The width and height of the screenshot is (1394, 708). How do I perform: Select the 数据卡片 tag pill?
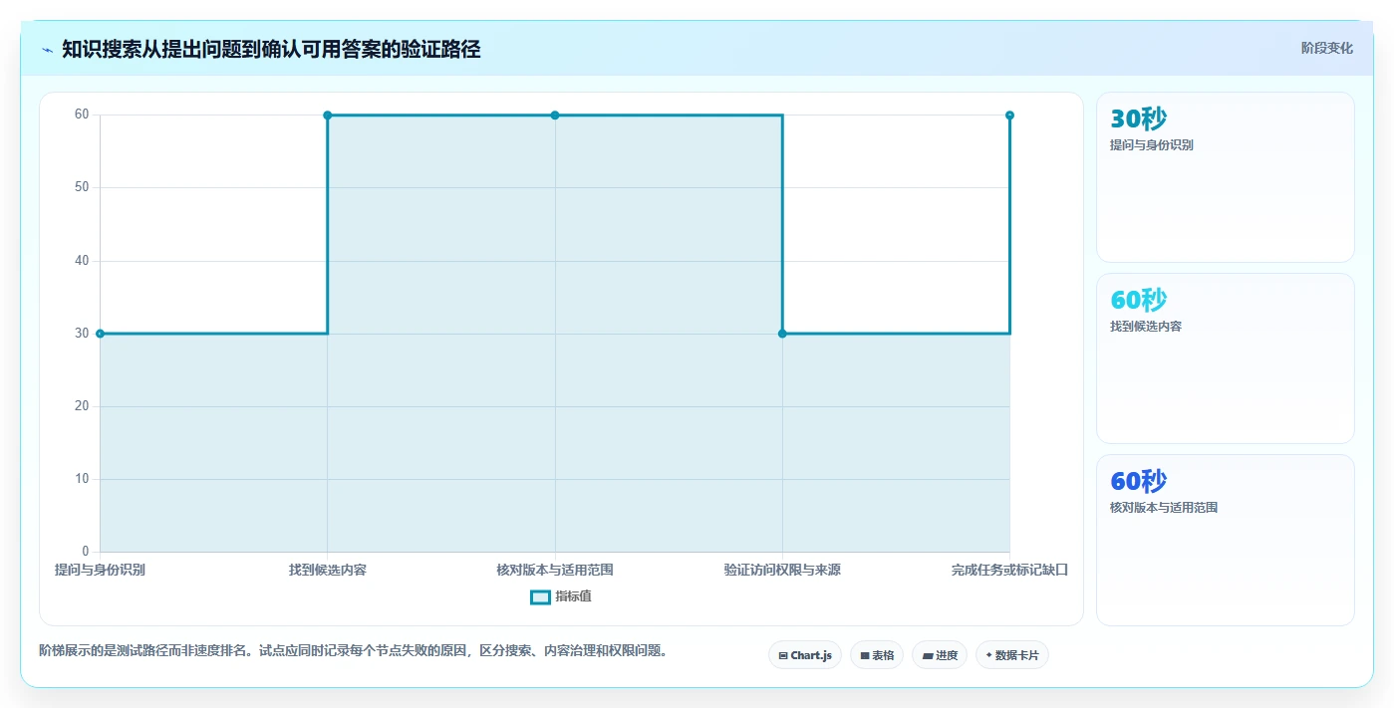click(1012, 655)
